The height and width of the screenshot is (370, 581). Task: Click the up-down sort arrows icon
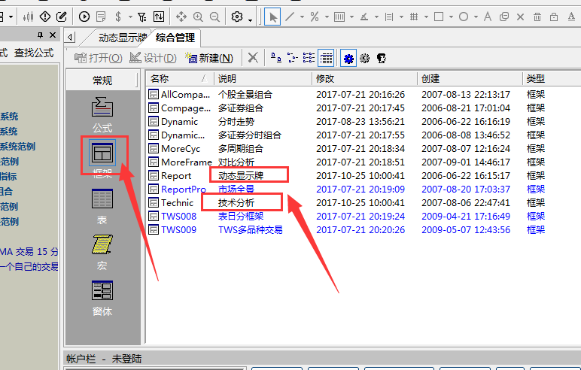click(159, 17)
